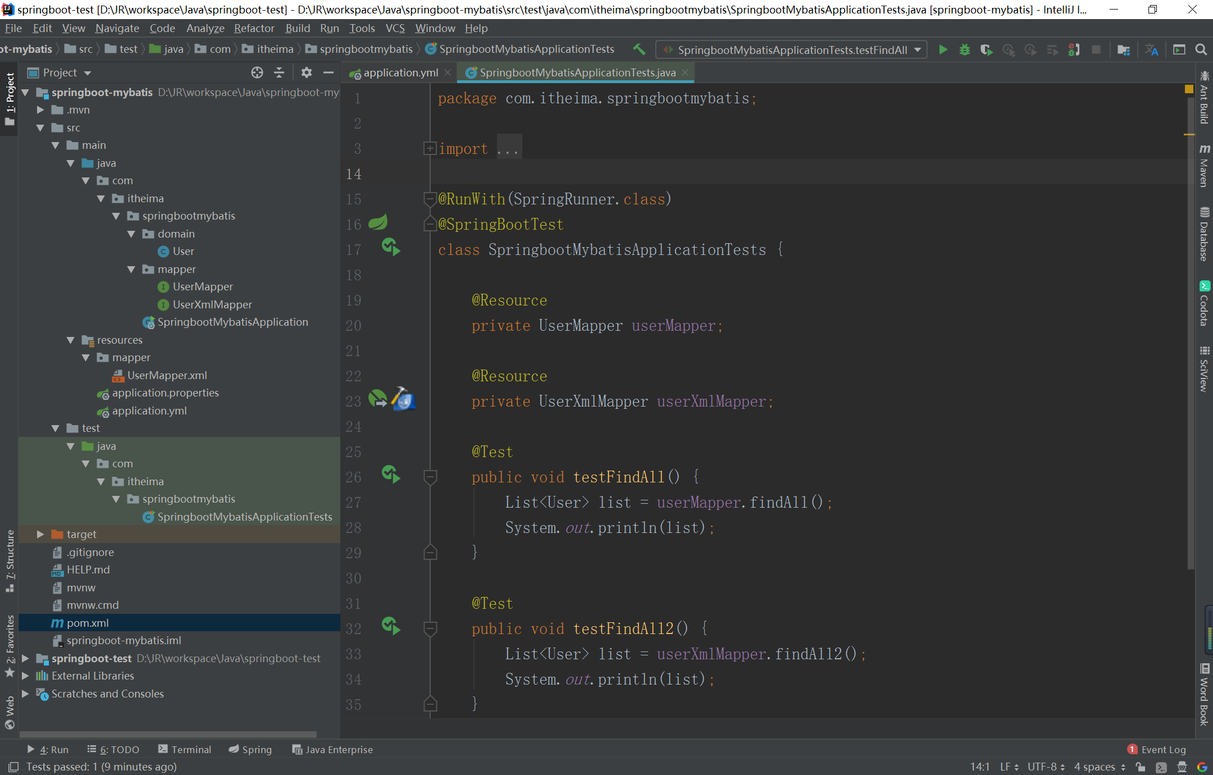Viewport: 1213px width, 775px height.
Task: Open the Codota side panel
Action: pyautogui.click(x=1204, y=303)
